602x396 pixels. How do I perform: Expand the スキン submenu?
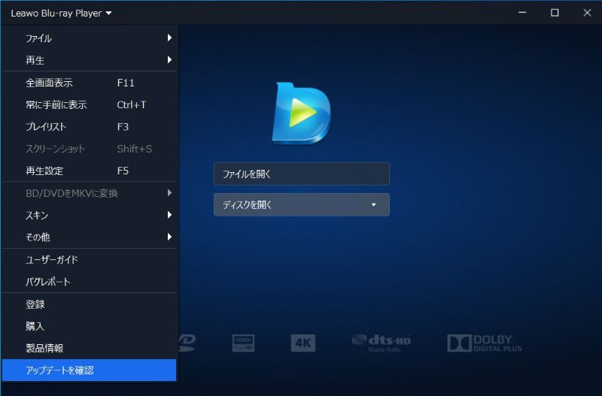(89, 215)
